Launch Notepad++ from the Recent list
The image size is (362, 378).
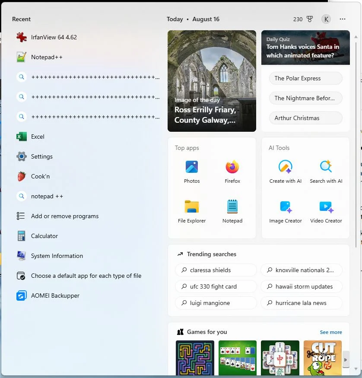[x=87, y=57]
